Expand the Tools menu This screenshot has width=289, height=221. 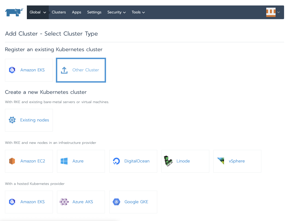(138, 12)
